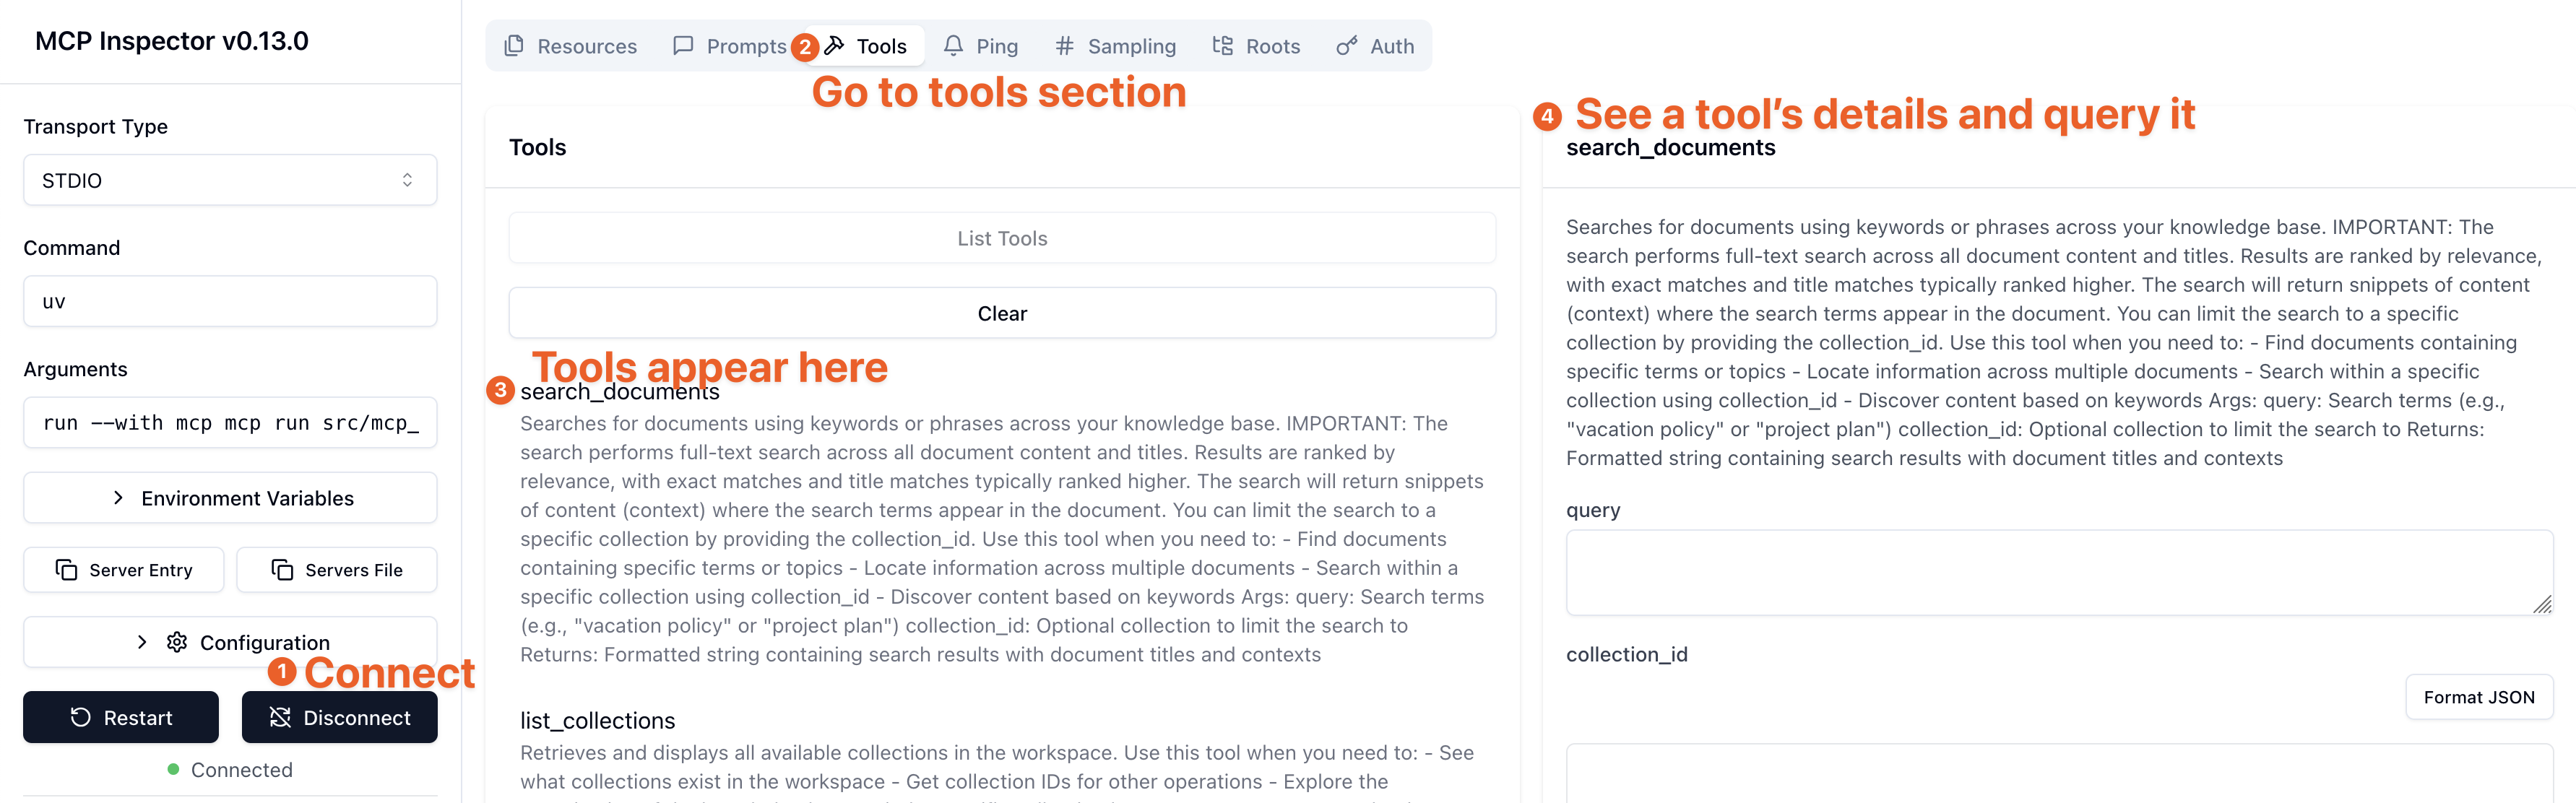Screen dimensions: 2576x803
Task: Click the Auth key icon
Action: click(1347, 46)
